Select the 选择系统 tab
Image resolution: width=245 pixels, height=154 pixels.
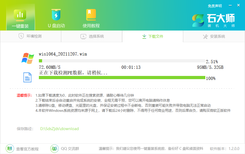pos(92,36)
